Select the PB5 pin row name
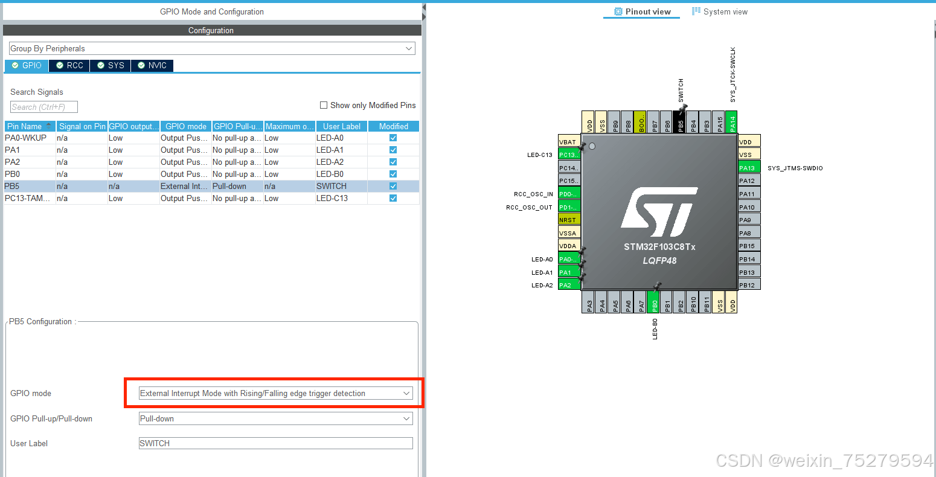Viewport: 936px width, 477px height. pos(12,186)
